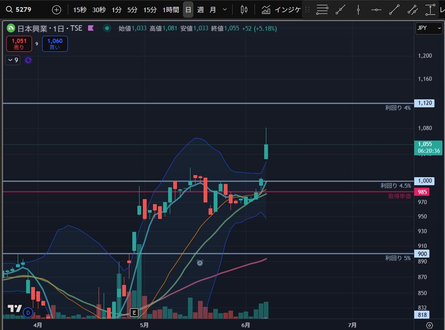Screen dimensions: 445x330
Task: Click the 7月 label on time axis
Action: click(352, 325)
